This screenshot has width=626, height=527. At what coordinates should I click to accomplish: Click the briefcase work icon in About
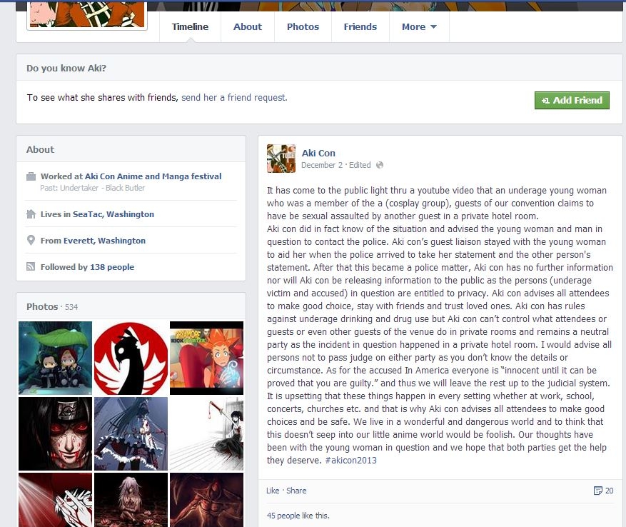pos(31,176)
